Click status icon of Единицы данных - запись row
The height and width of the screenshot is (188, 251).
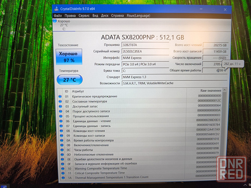coord(61,126)
